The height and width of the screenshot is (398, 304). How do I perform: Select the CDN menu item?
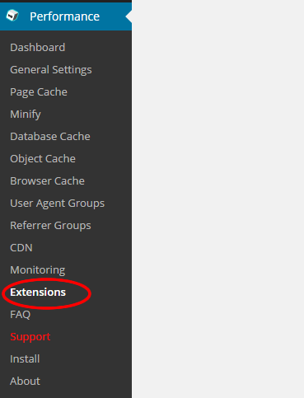point(21,248)
